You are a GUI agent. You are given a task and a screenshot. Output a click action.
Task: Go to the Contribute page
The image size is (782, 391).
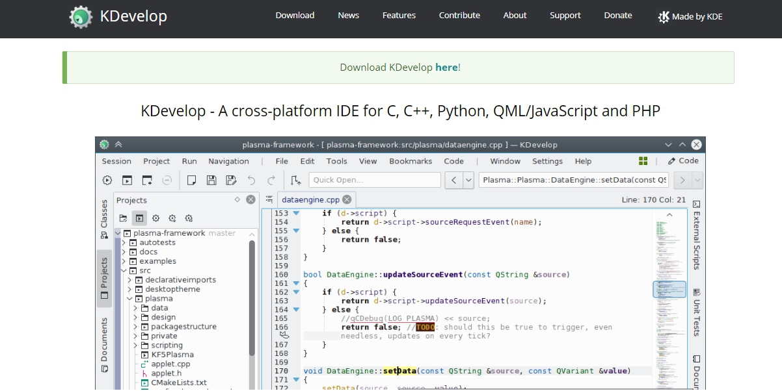[459, 16]
